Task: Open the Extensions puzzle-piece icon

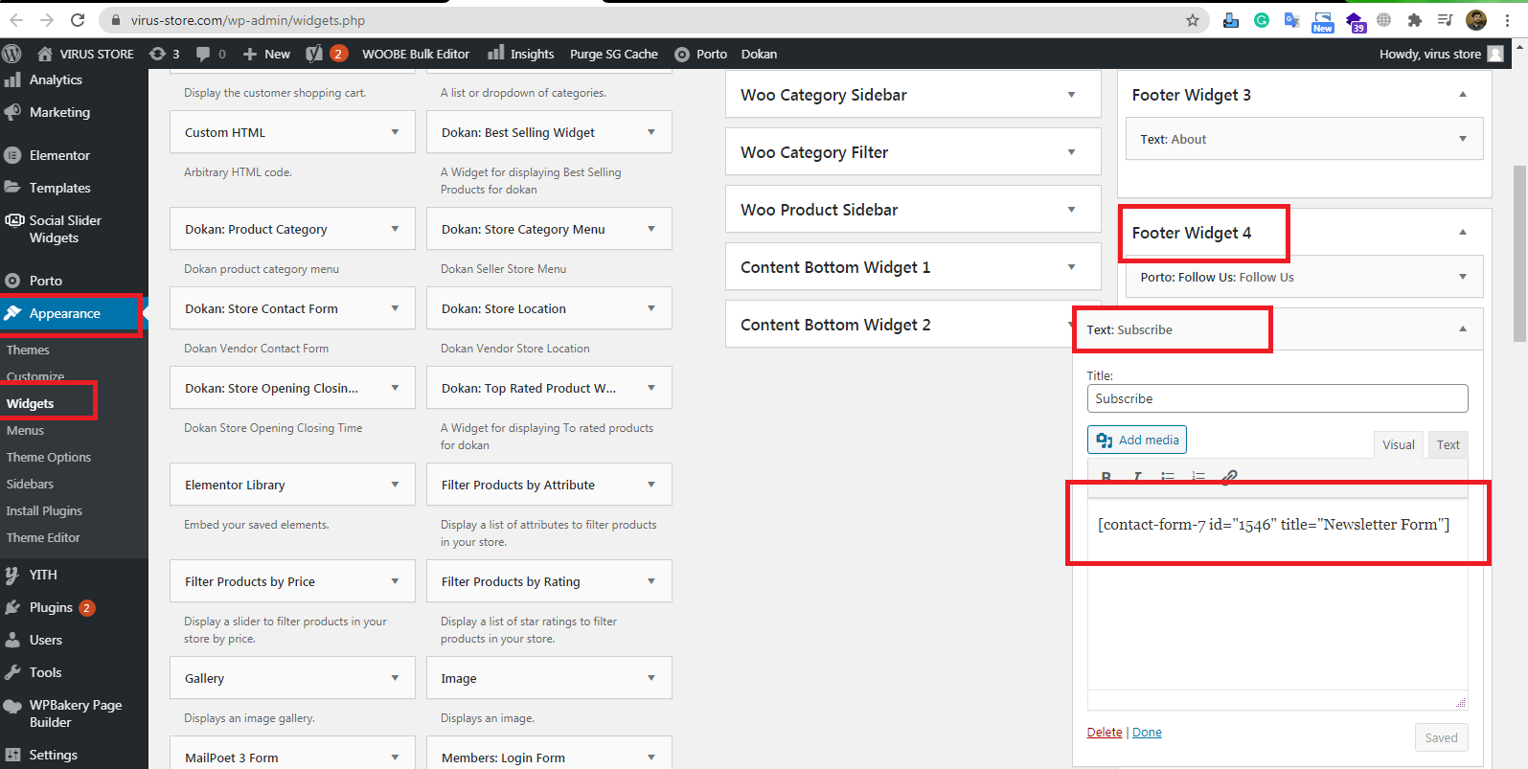Action: (x=1415, y=20)
